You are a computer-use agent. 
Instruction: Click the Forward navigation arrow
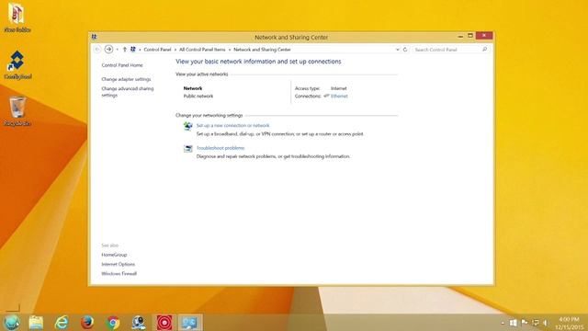coord(108,49)
